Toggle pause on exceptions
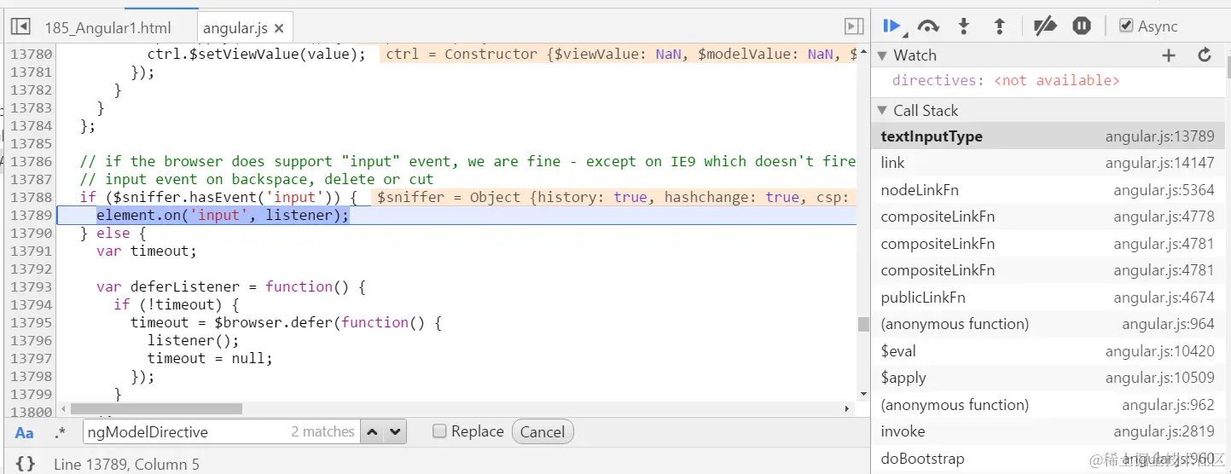The height and width of the screenshot is (474, 1231). pyautogui.click(x=1082, y=26)
